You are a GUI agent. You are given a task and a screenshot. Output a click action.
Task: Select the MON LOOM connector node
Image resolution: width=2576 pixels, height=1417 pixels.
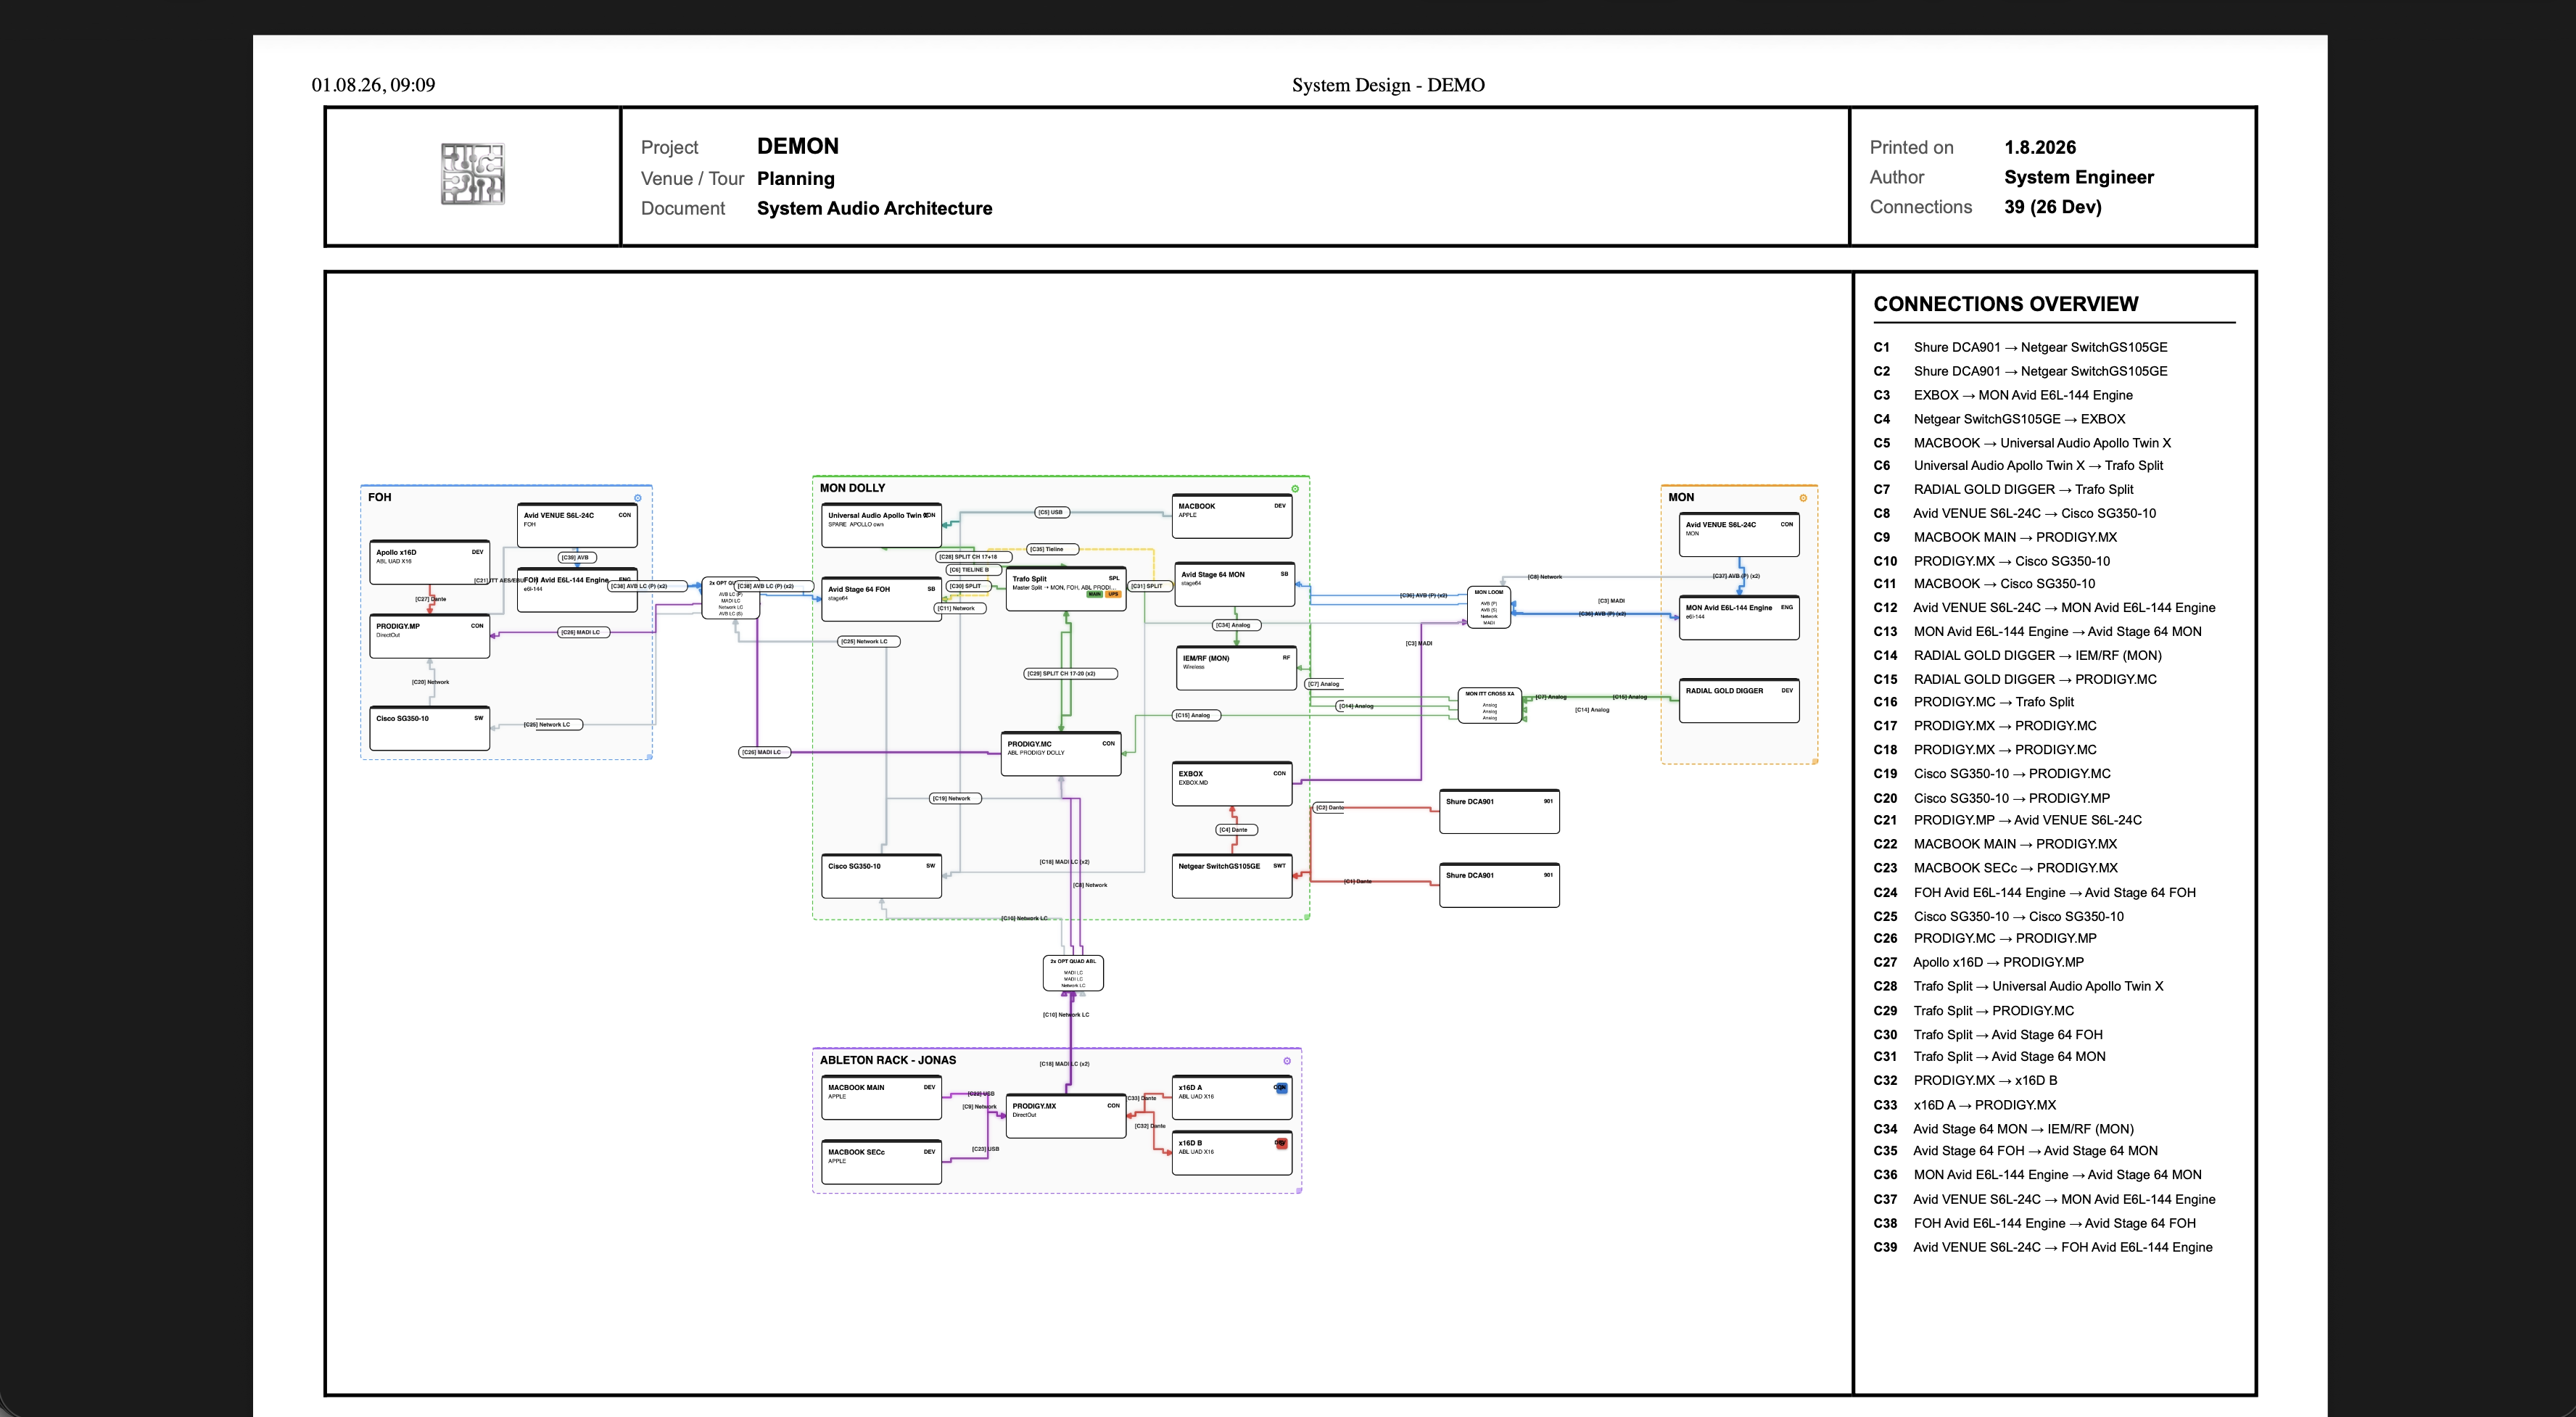click(x=1488, y=607)
